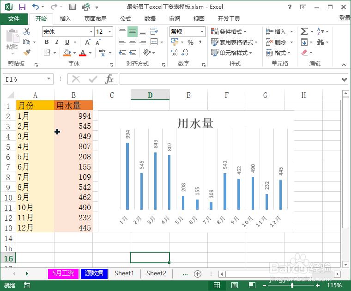Open the 5月工资 sheet tab
This screenshot has width=351, height=291.
pos(63,273)
